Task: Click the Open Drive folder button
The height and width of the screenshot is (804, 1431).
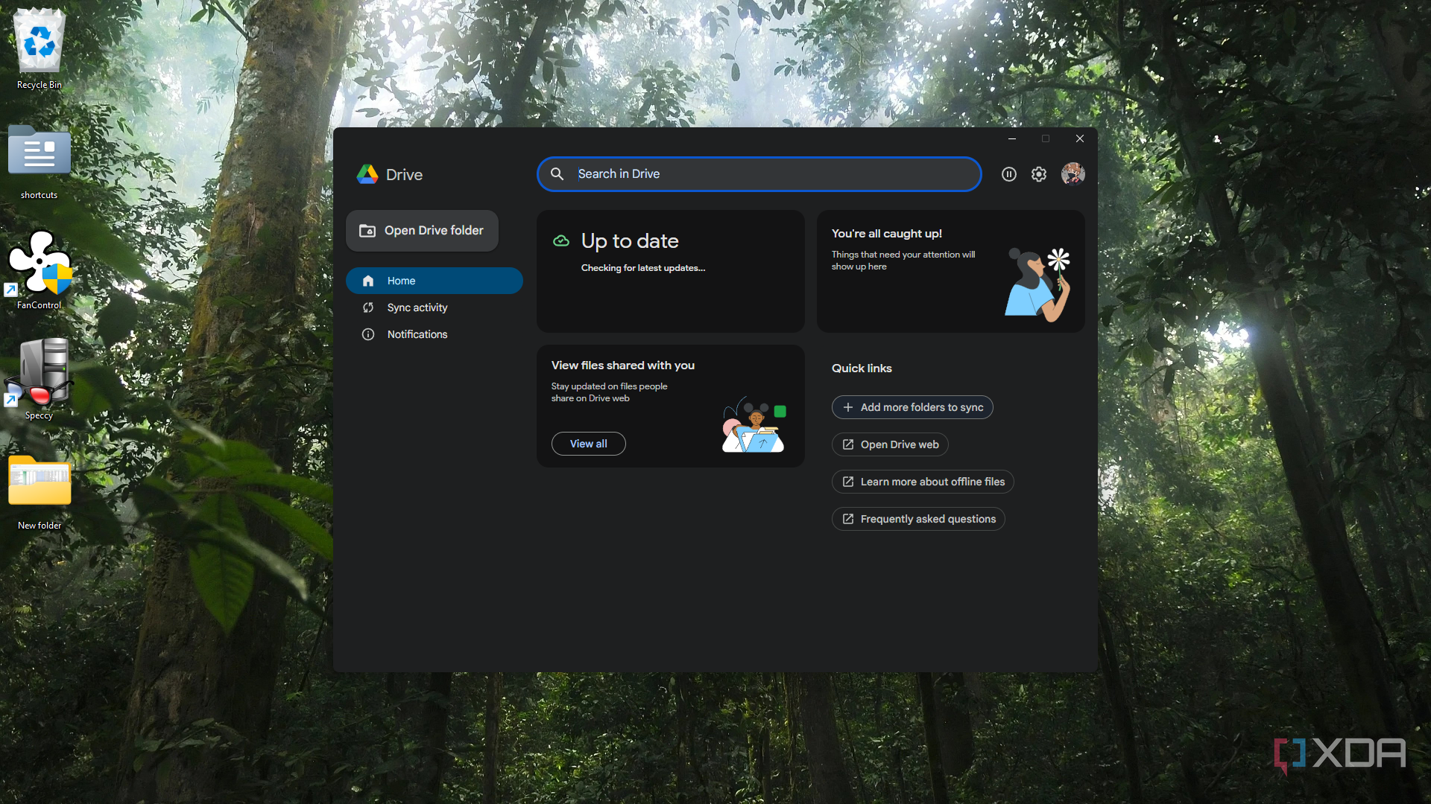Action: click(x=422, y=231)
